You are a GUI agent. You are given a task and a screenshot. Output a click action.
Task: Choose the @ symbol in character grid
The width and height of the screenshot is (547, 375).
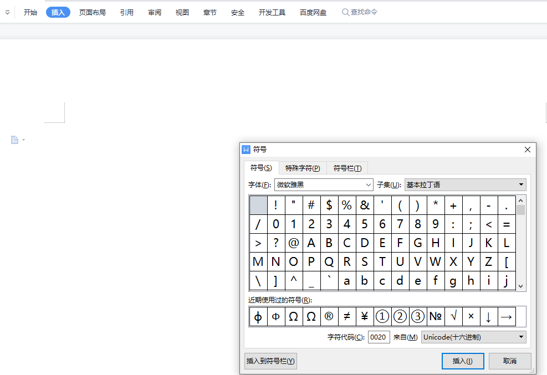click(294, 243)
